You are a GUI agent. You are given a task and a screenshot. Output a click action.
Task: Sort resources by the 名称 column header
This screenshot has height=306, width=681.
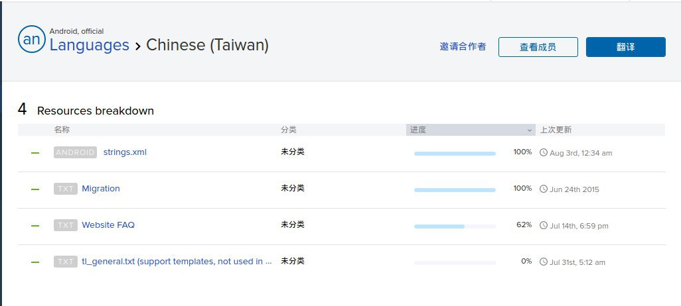coord(62,130)
